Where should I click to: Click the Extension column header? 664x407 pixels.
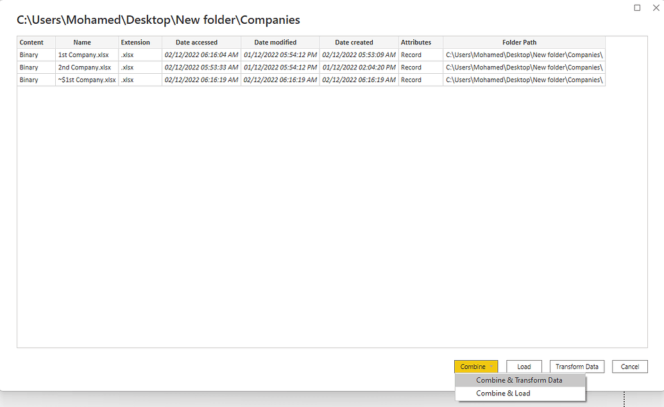pyautogui.click(x=135, y=42)
